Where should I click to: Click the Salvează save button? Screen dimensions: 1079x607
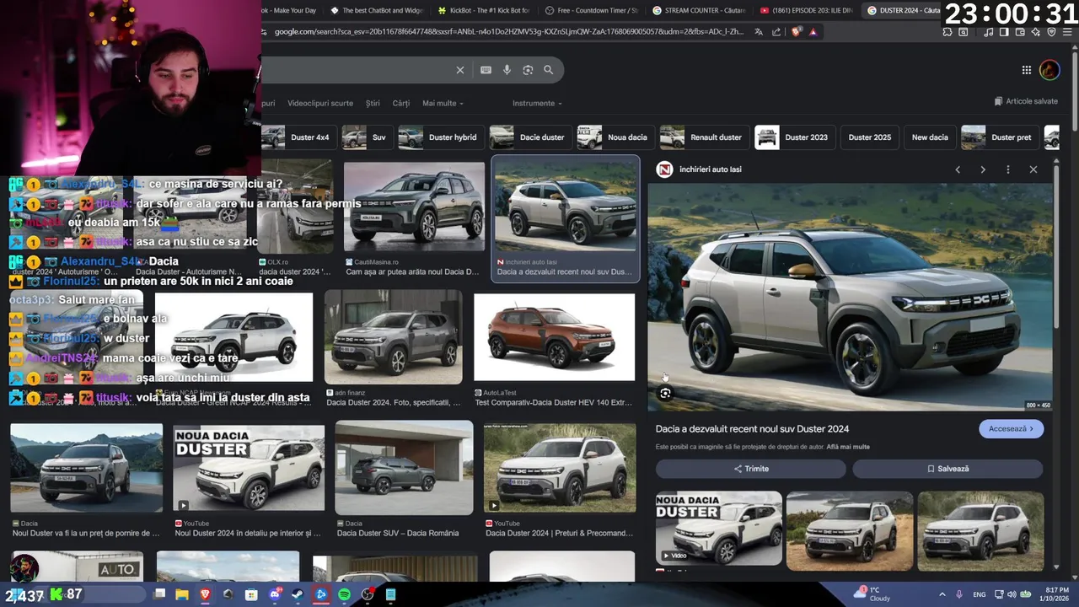(x=947, y=469)
